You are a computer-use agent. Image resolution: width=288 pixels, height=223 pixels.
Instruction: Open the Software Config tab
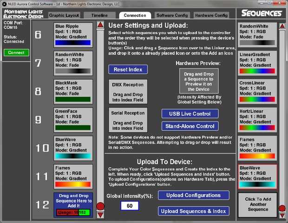pyautogui.click(x=172, y=15)
